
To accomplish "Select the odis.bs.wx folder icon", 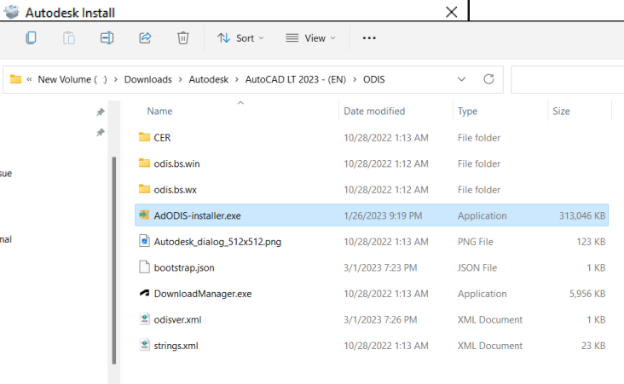I will click(144, 189).
